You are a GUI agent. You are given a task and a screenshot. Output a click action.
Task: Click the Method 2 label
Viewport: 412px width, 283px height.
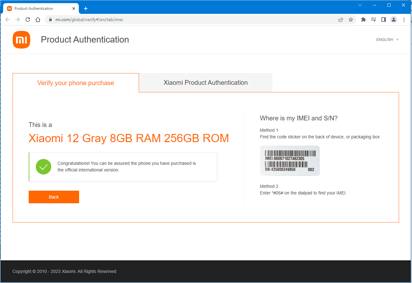269,186
